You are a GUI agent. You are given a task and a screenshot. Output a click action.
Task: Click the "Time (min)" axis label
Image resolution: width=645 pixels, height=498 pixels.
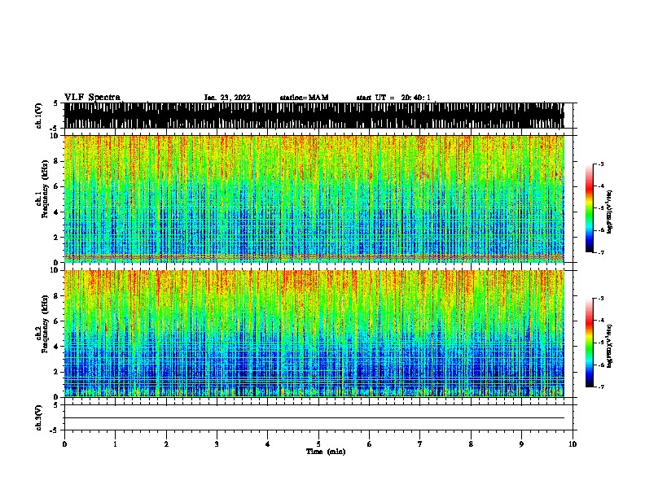pyautogui.click(x=326, y=452)
